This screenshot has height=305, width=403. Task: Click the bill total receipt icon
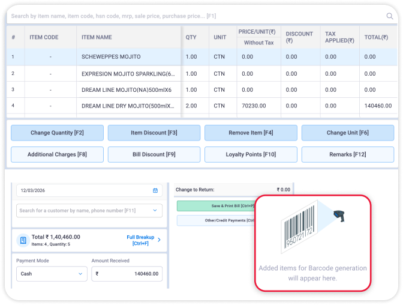tap(23, 240)
